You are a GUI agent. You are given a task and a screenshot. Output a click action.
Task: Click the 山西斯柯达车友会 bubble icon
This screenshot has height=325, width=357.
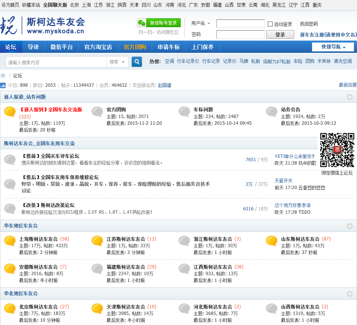click(x=271, y=309)
